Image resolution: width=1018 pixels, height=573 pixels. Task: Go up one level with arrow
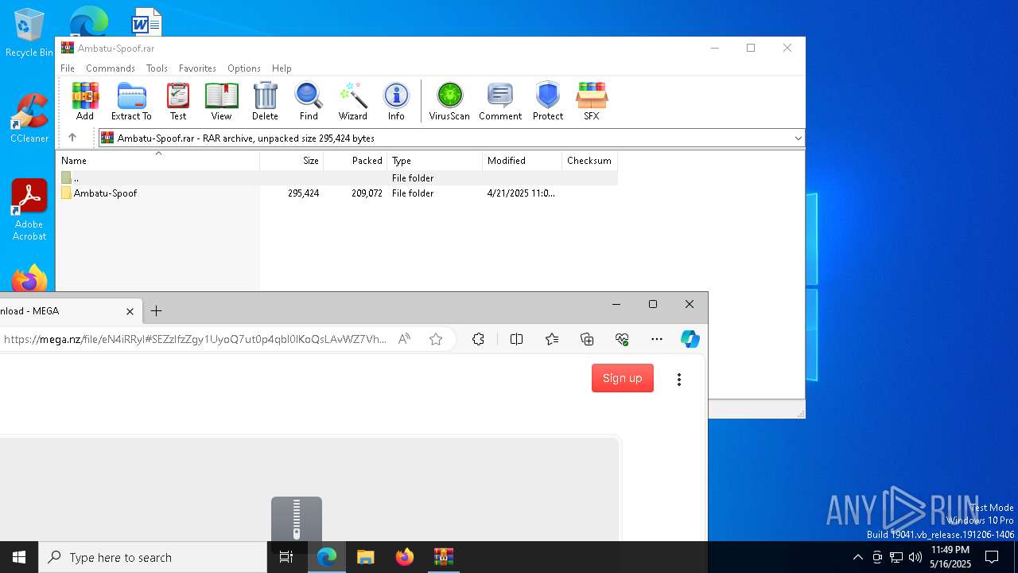72,138
